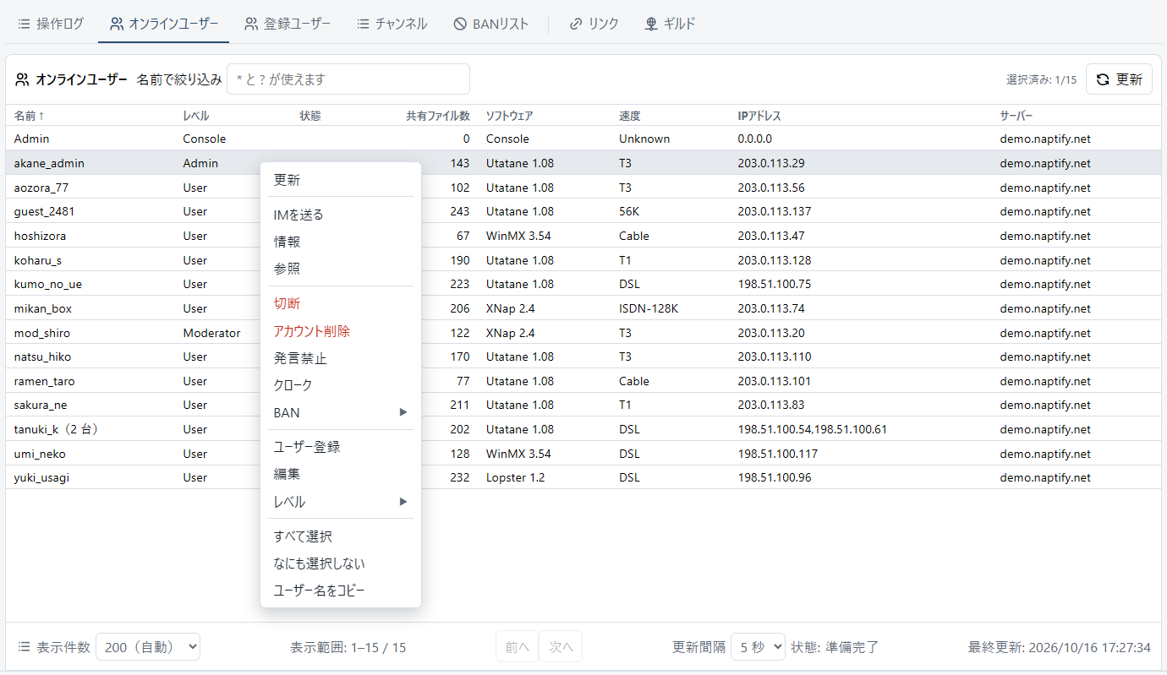
Task: Sort by the IPアドレス column header
Action: click(759, 116)
